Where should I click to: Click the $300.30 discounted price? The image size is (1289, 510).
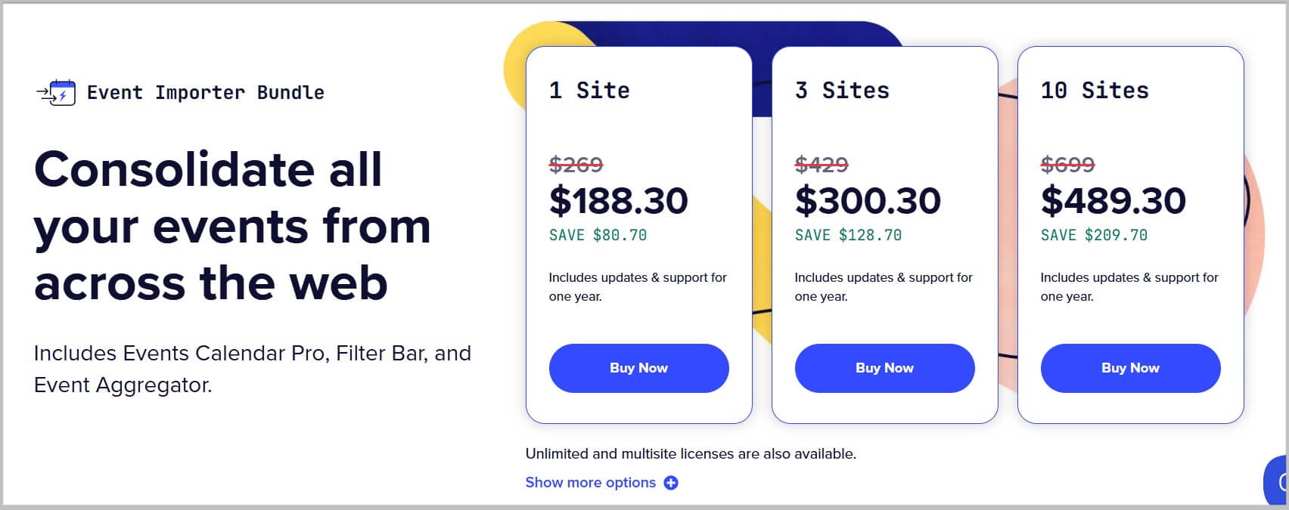(868, 200)
